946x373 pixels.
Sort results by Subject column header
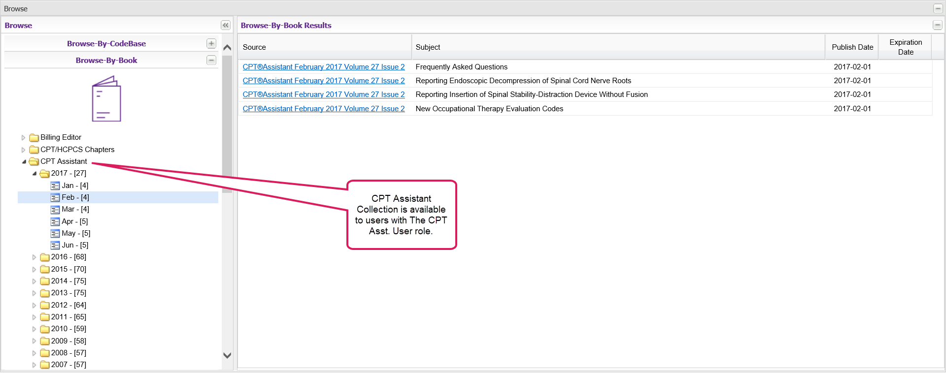[428, 47]
